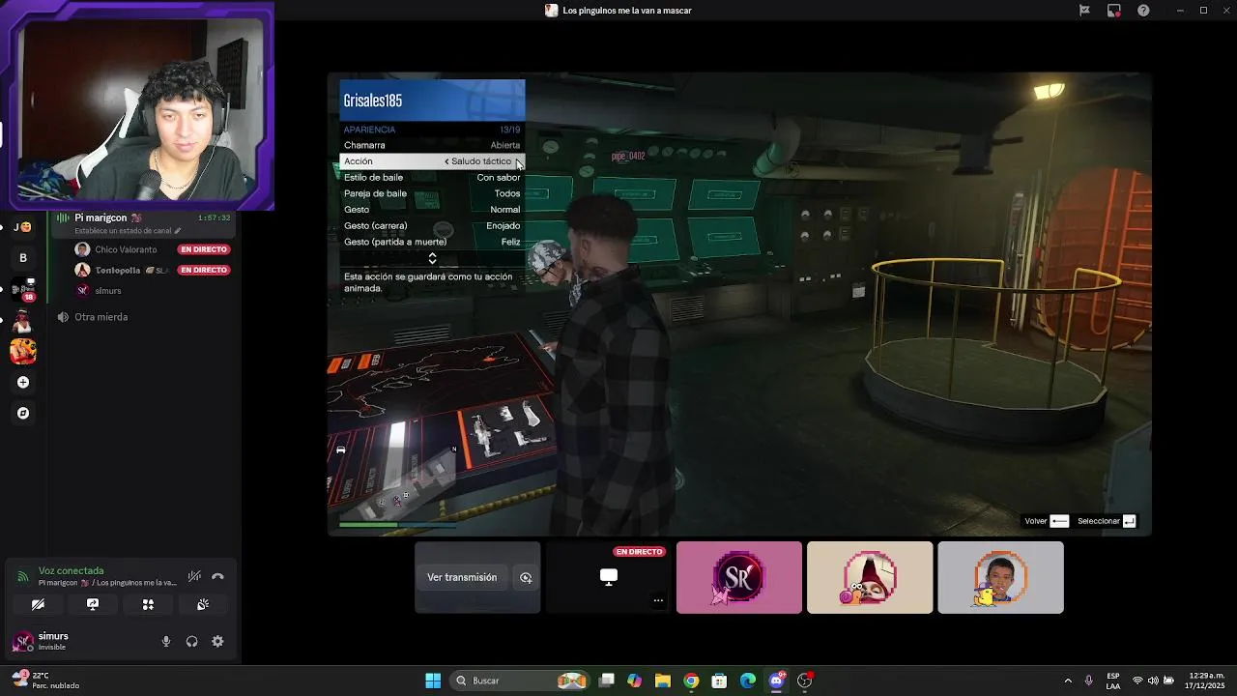Mute the microphone
This screenshot has height=696, width=1237.
(x=166, y=641)
